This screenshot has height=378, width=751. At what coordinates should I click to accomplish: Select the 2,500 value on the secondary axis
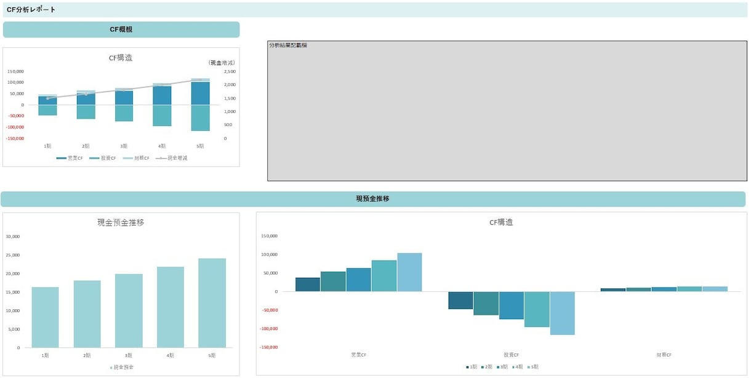(229, 71)
